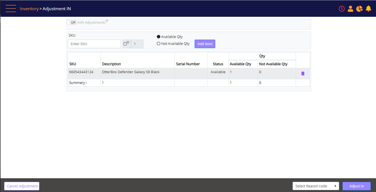The image size is (376, 192).
Task: Click the Adjustment IN breadcrumb text
Action: click(57, 9)
